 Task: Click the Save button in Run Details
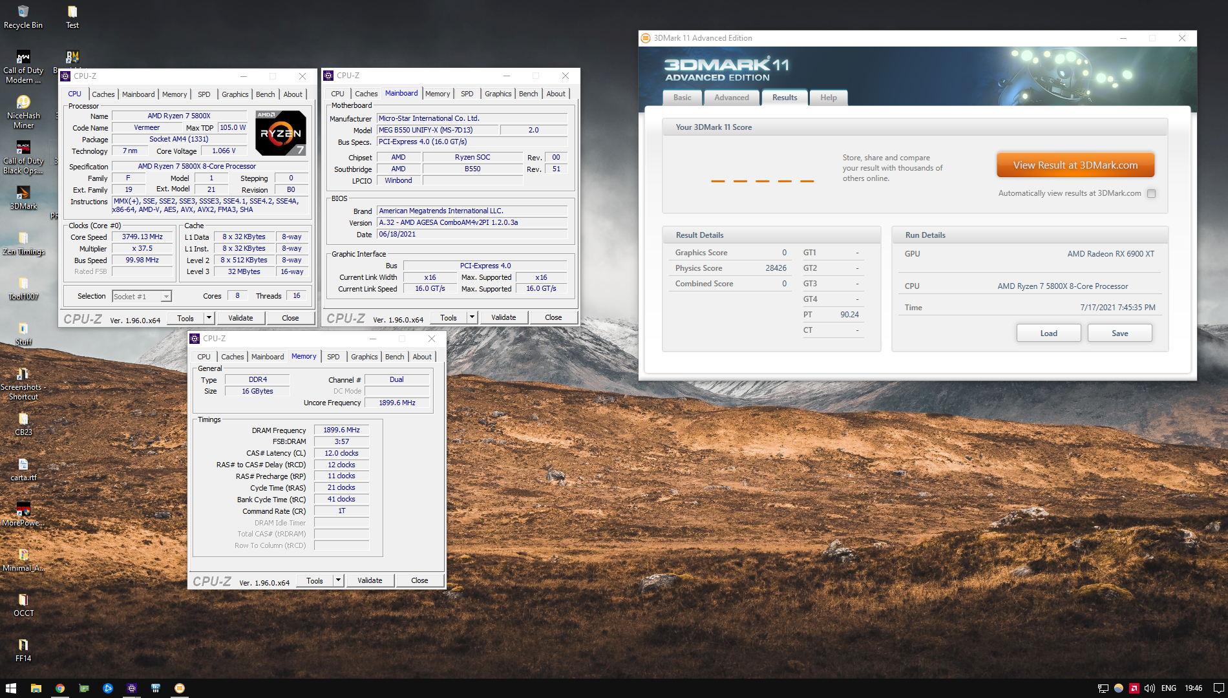pyautogui.click(x=1119, y=333)
